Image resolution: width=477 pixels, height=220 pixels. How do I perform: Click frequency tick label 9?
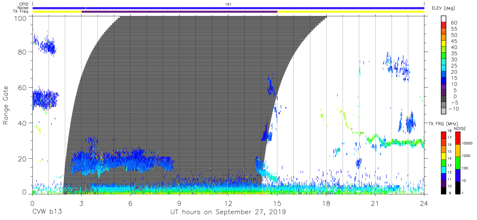tap(449, 193)
